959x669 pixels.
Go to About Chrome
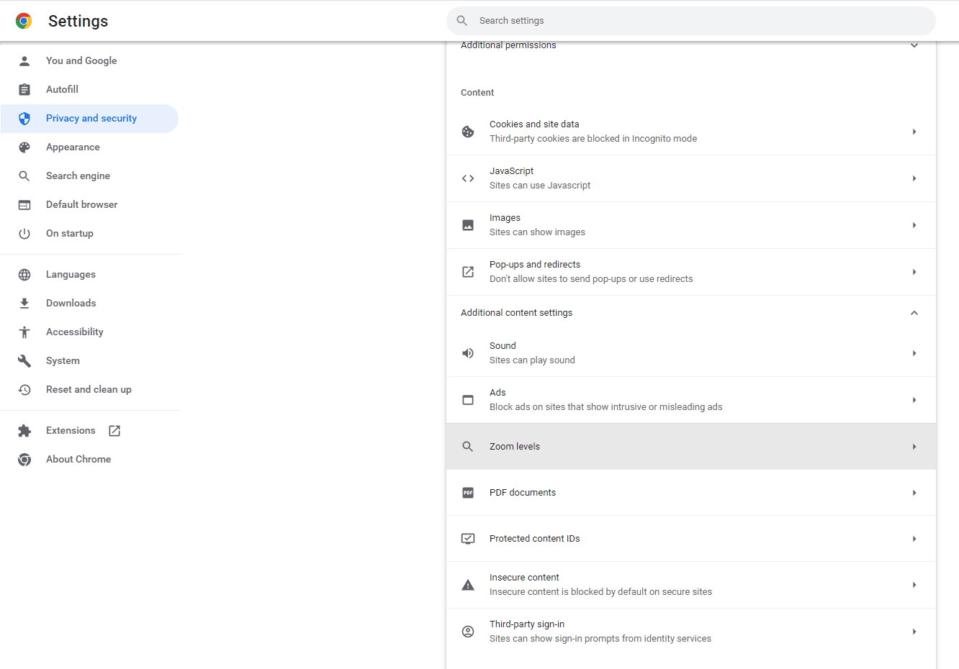coord(78,459)
